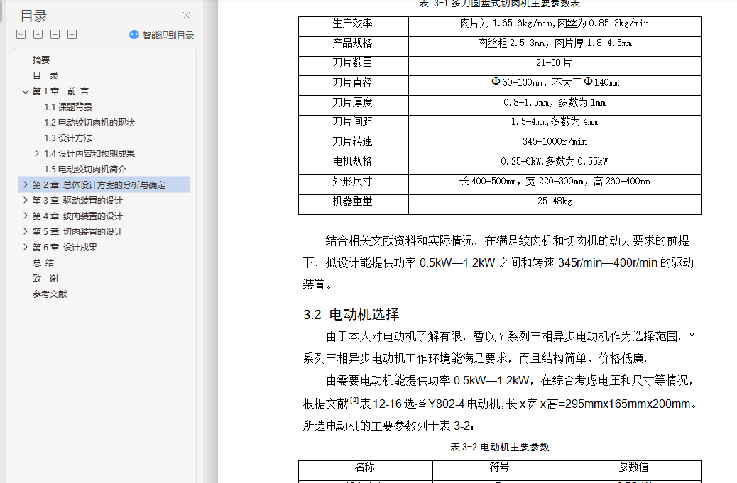Jump to 1.1 课题背景
This screenshot has height=483, width=737.
[68, 106]
